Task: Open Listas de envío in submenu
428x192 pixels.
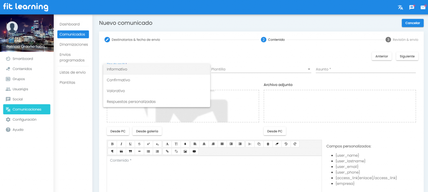Action: [73, 72]
